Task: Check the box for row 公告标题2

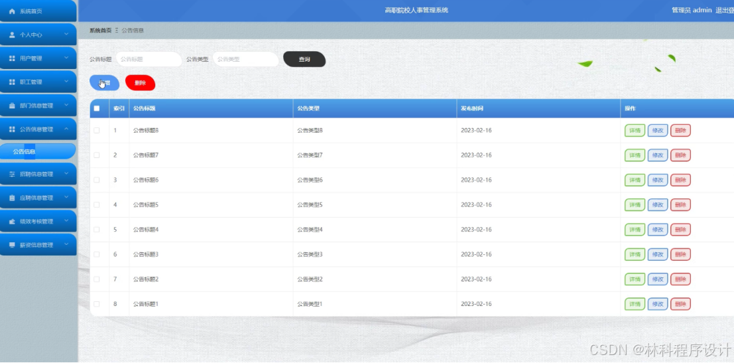Action: [97, 279]
